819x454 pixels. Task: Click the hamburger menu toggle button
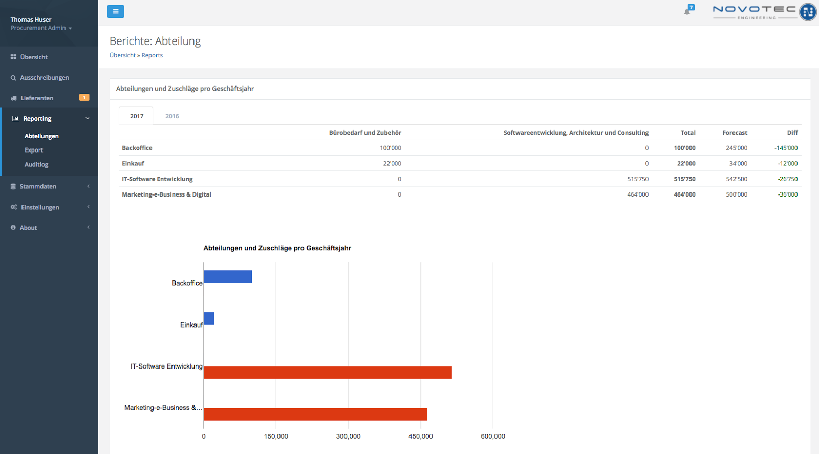coord(115,11)
